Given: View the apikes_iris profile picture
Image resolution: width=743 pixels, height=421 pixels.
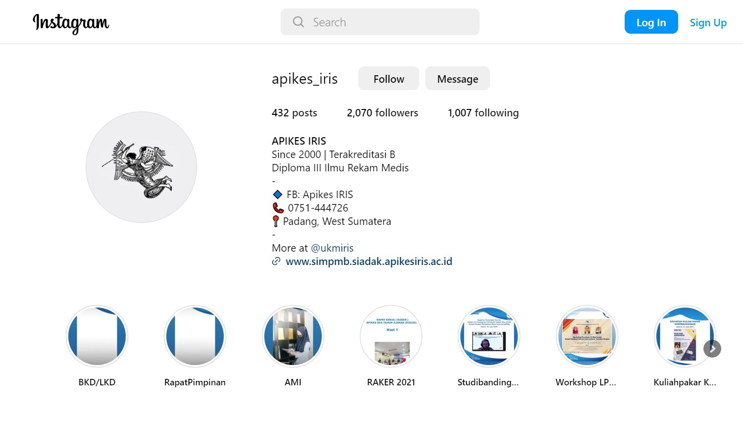Looking at the screenshot, I should [141, 167].
